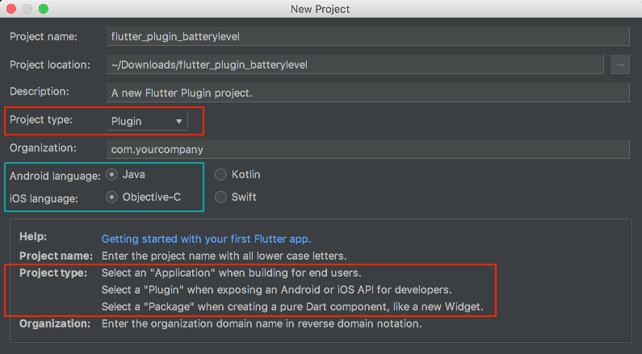Image resolution: width=642 pixels, height=354 pixels.
Task: Click the browse button for project location
Action: (x=620, y=65)
